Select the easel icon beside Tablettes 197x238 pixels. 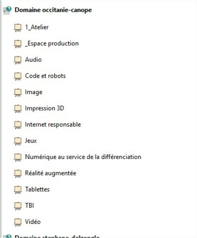[18, 190]
